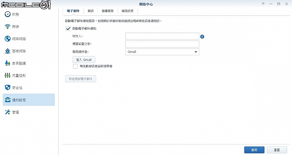Enable 寄送歡迎訊息給新使用者 checkbox
Screen dimensions: 292x155
pos(75,66)
